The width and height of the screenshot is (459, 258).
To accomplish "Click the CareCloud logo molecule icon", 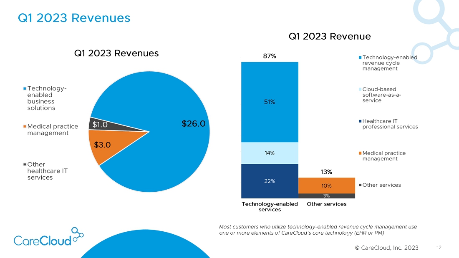I will (x=77, y=234).
